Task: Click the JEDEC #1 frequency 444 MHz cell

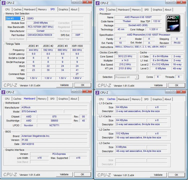Action: [33, 50]
